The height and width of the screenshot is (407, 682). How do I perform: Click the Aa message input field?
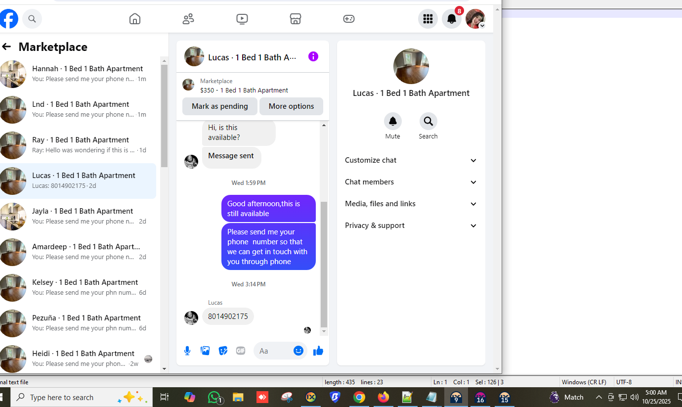[x=273, y=351]
